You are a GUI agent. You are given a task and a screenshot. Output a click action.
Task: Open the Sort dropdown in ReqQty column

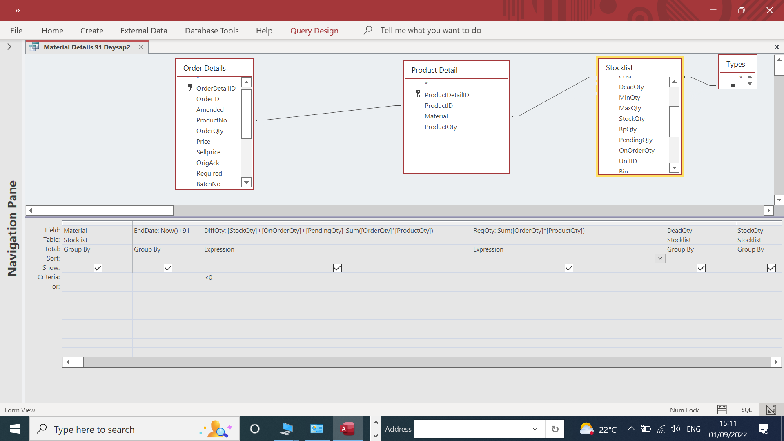660,258
